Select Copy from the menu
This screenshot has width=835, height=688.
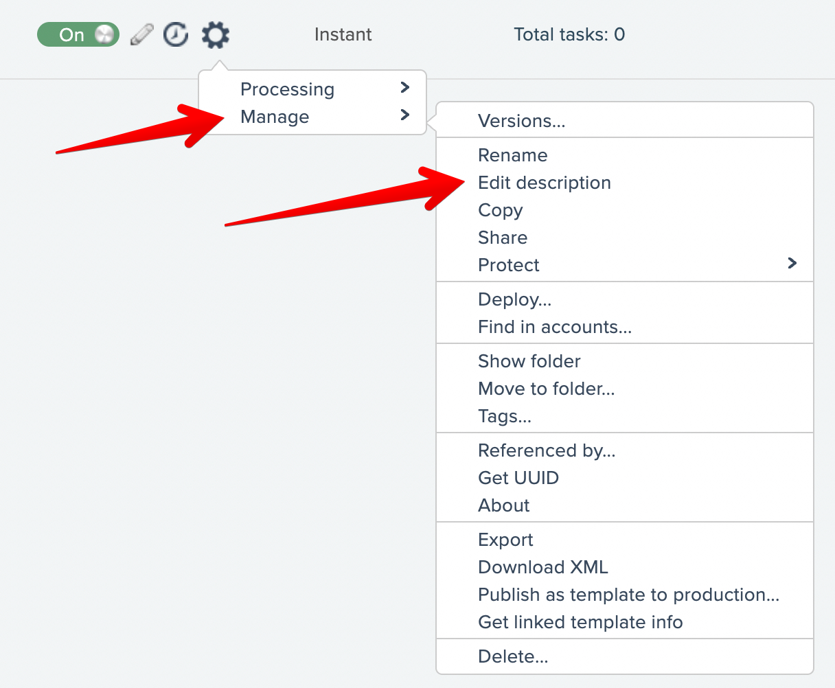[500, 210]
